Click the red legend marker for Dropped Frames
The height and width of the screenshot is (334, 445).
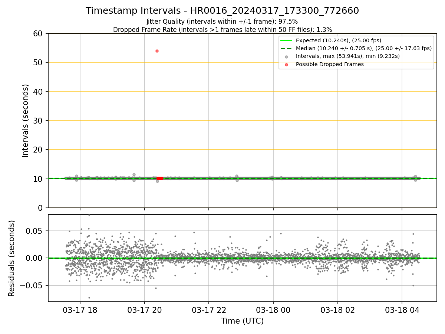287,65
